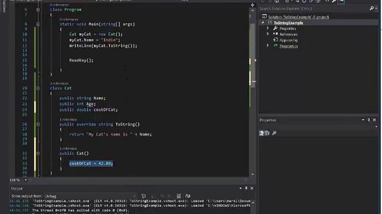Image resolution: width=382 pixels, height=214 pixels.
Task: Click the output line 'The thread 0xbf0 has exited'
Action: [81, 210]
